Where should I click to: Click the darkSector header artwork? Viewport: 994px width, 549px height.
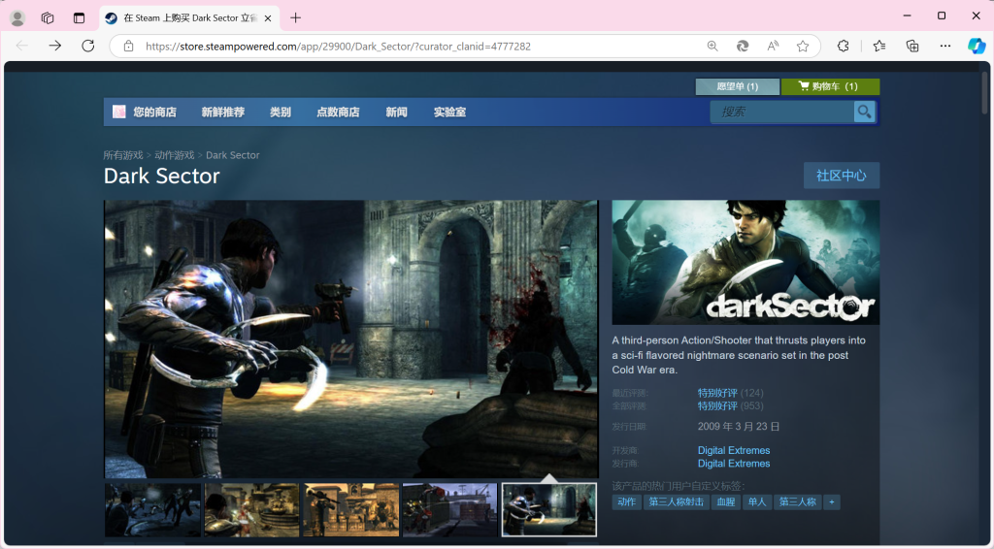tap(745, 262)
